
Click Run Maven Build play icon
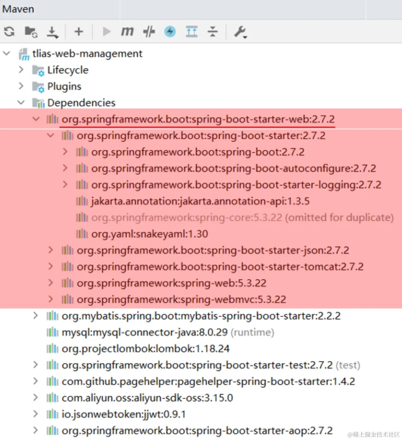click(x=106, y=32)
